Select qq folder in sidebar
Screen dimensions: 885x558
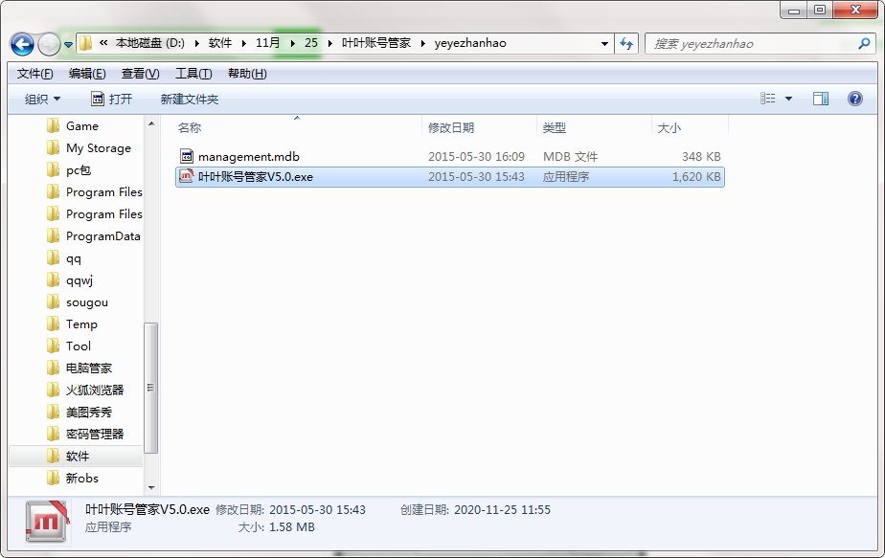point(74,258)
